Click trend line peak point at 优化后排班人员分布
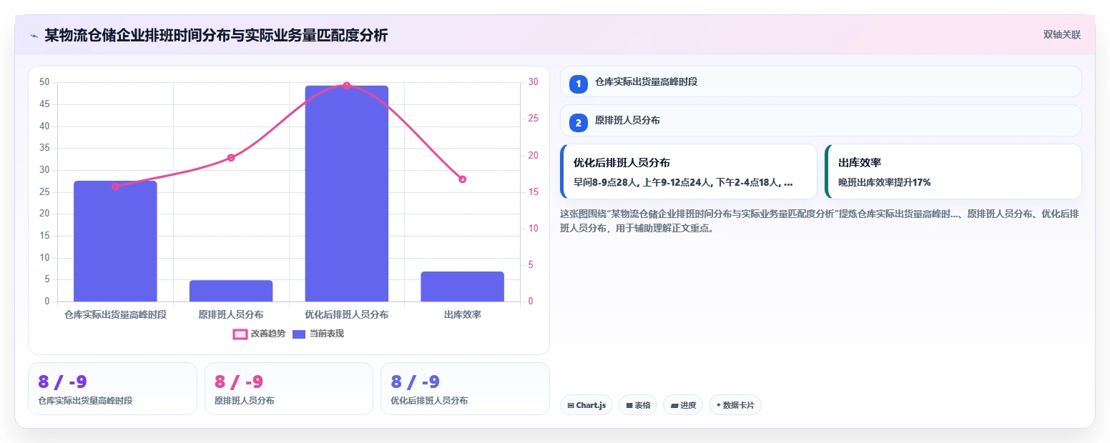The width and height of the screenshot is (1110, 443). coord(347,85)
